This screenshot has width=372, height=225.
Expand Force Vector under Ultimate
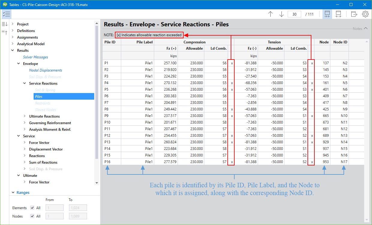(25, 182)
